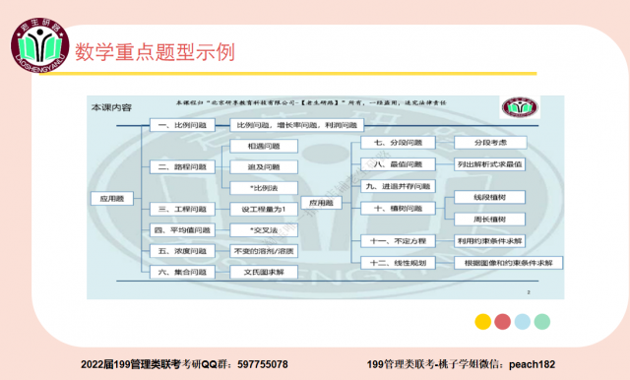Viewport: 630px width, 380px height.
Task: Click the 五、浓度问题 node
Action: pos(182,251)
